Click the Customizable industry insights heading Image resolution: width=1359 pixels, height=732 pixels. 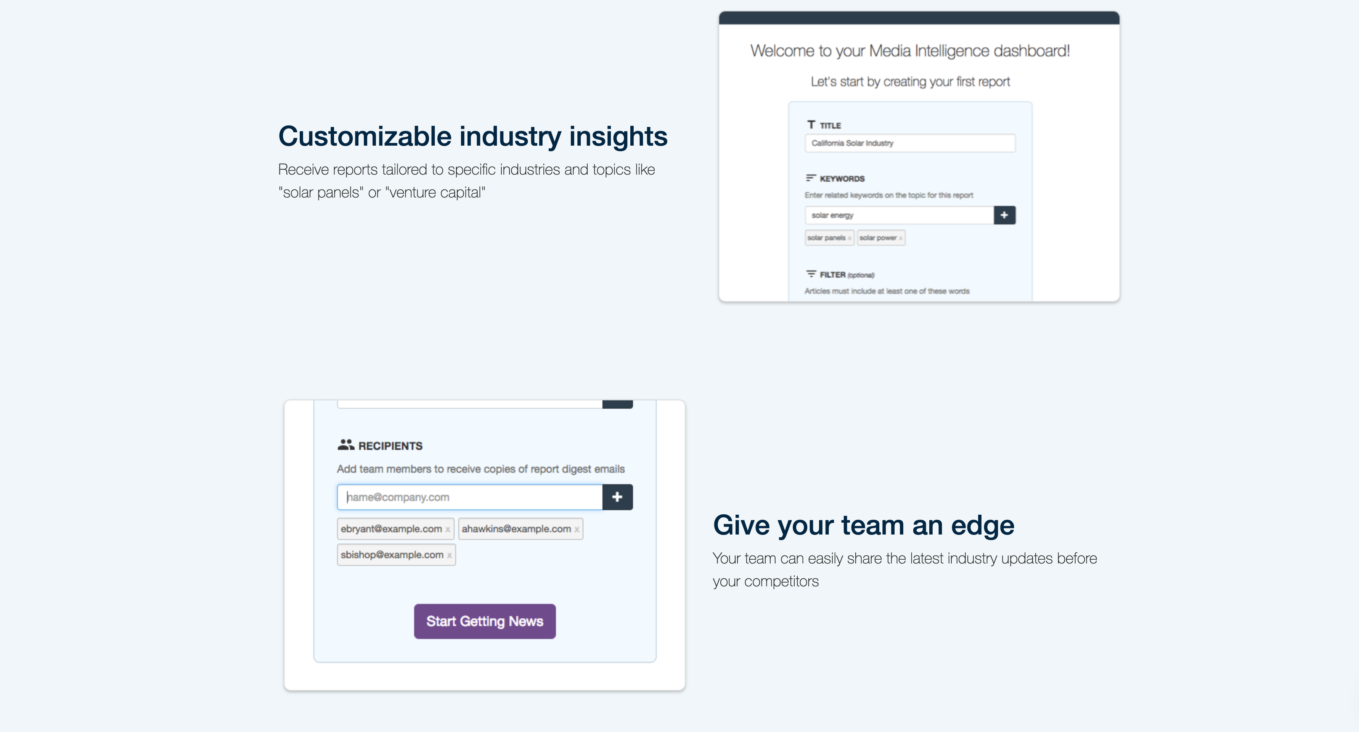pos(473,136)
